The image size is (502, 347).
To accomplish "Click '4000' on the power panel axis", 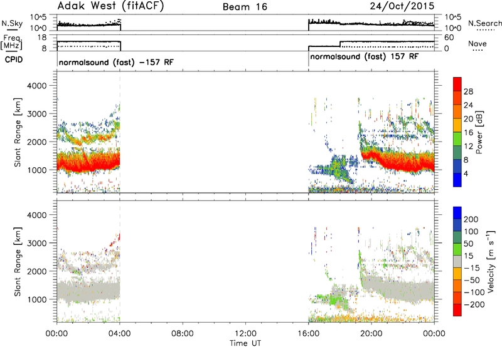I will pos(36,86).
